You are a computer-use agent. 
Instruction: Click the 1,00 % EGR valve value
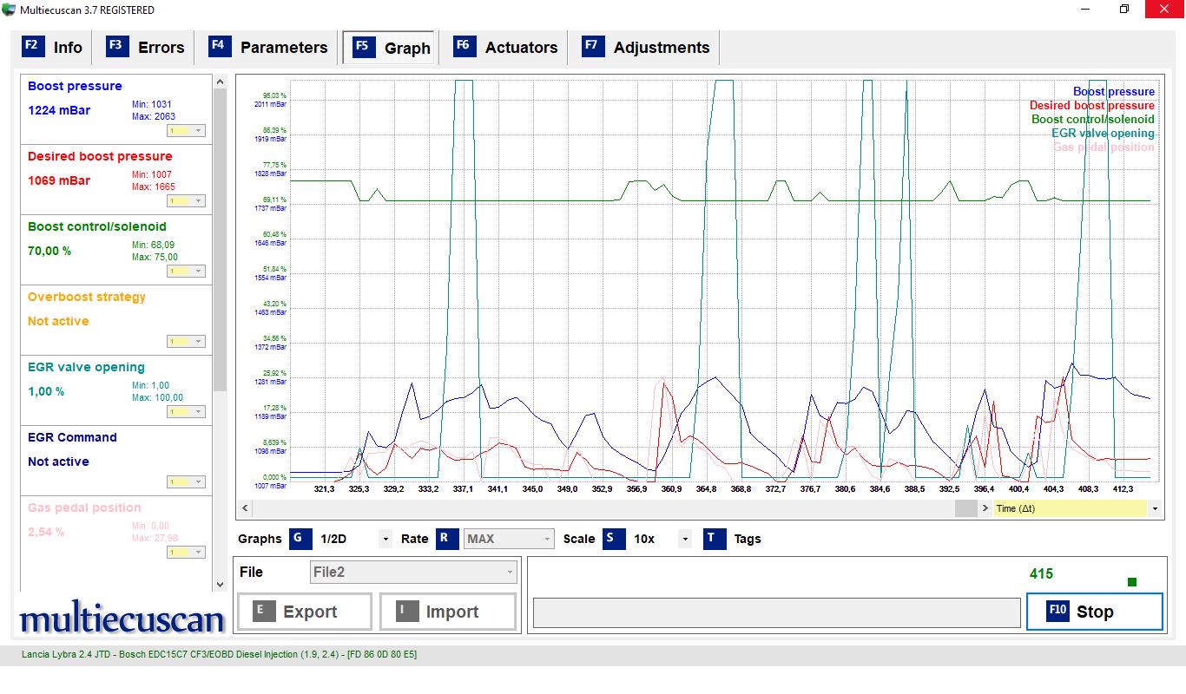point(46,391)
